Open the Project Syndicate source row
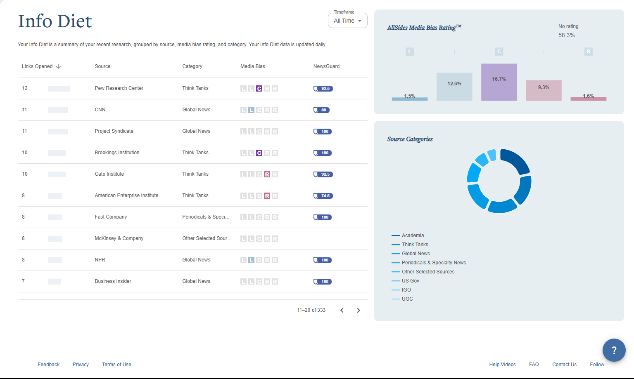634x379 pixels. tap(192, 132)
